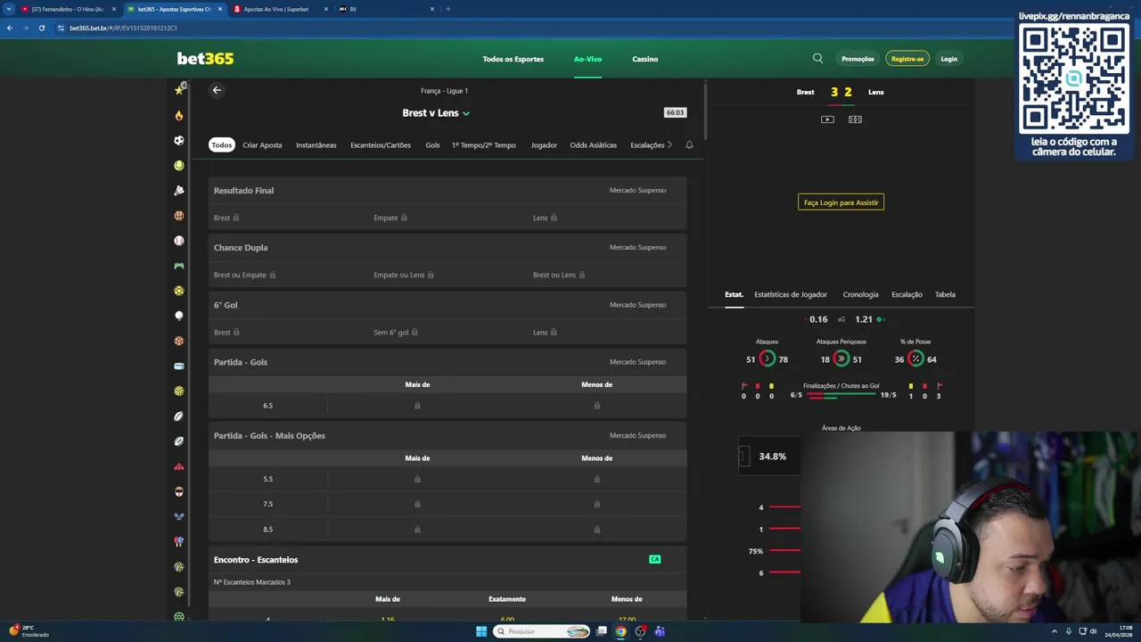1141x642 pixels.
Task: Collapse Encontro - Escanteios header
Action: (447, 559)
